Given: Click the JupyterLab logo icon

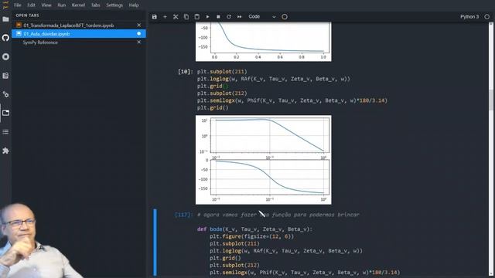Looking at the screenshot, I should (x=5, y=5).
